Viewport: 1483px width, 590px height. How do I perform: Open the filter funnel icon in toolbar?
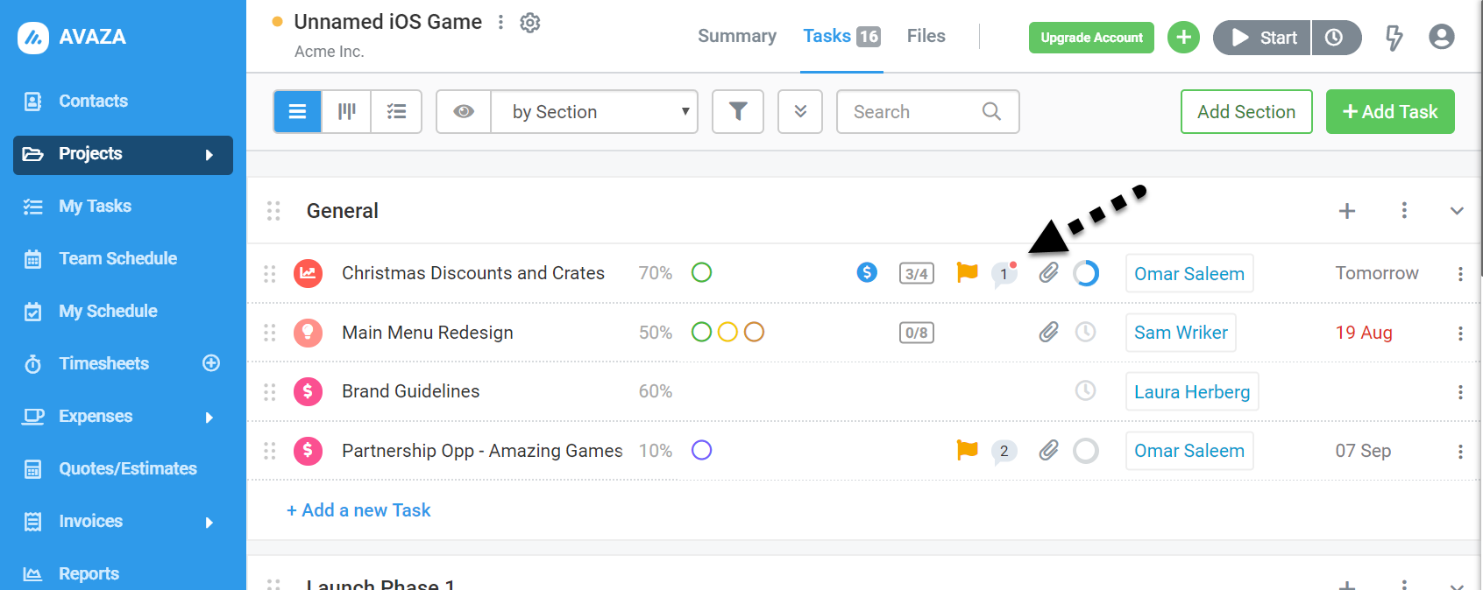(x=738, y=112)
